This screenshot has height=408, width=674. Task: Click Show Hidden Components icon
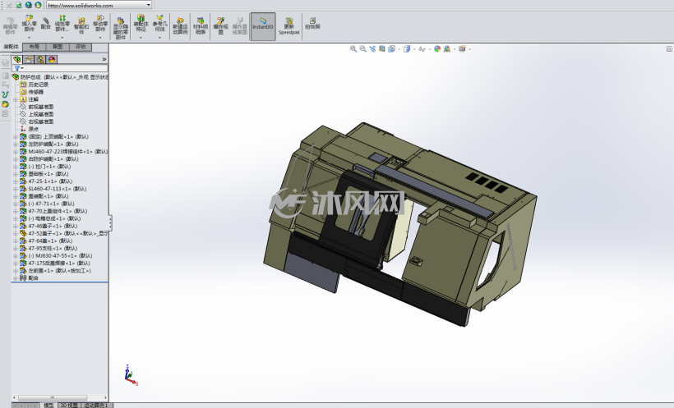(x=121, y=29)
